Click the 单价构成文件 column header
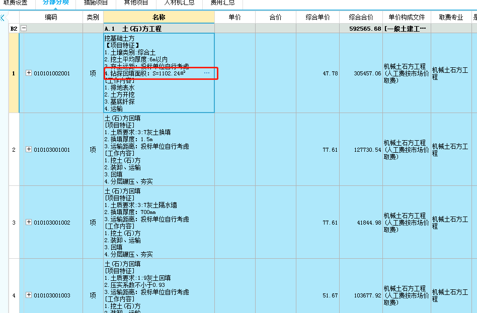477x313 pixels. point(407,17)
